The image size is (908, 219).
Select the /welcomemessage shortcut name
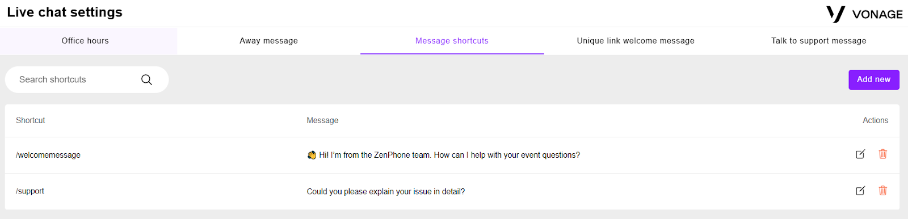pos(48,155)
